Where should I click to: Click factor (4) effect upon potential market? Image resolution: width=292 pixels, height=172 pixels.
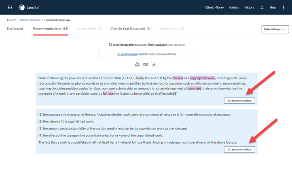(x=101, y=135)
